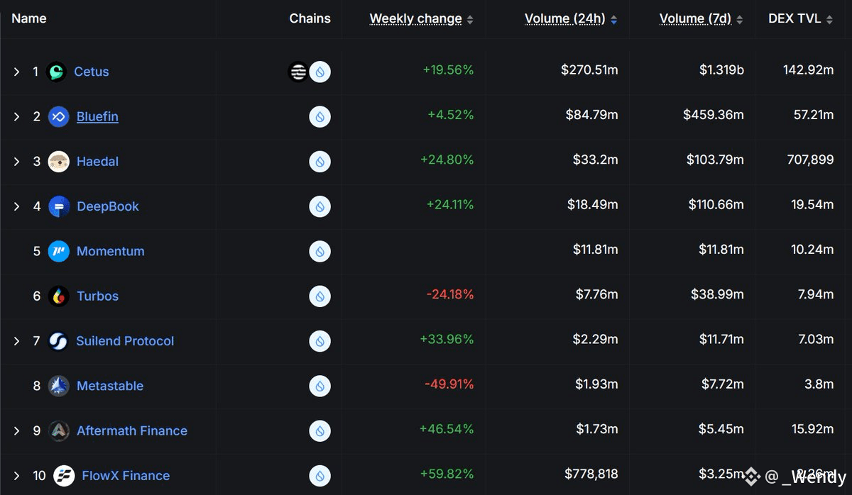The image size is (852, 495).
Task: Click the Cetus protocol logo
Action: click(56, 72)
